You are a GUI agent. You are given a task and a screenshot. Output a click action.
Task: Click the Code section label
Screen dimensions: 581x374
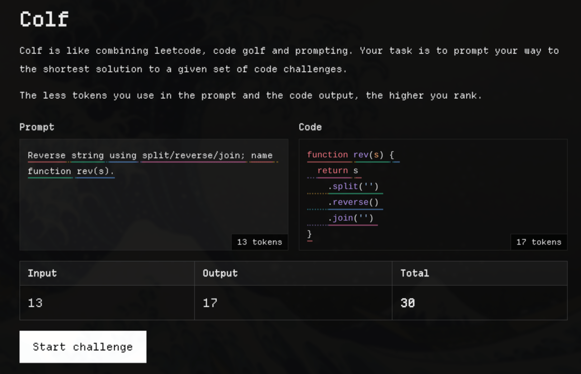point(310,127)
